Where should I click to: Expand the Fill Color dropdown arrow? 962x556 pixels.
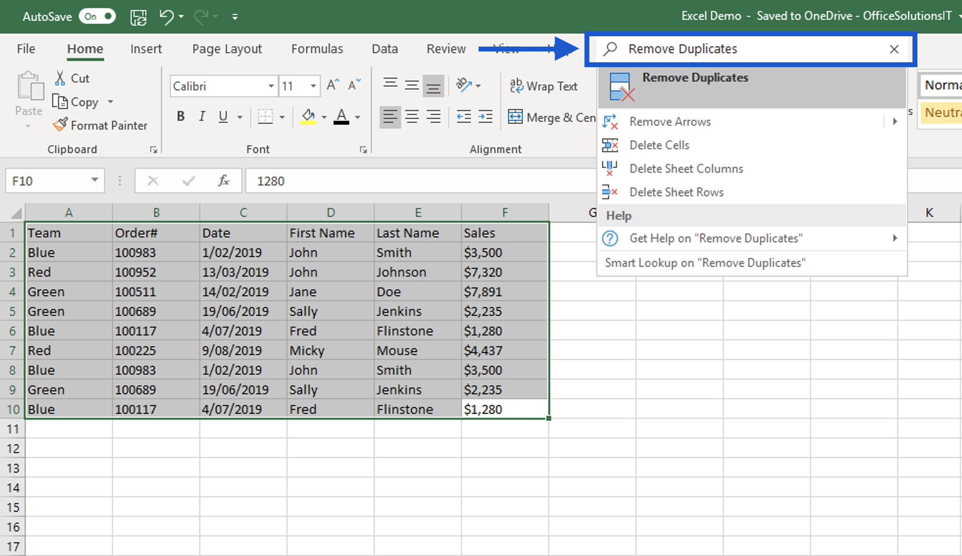[324, 117]
